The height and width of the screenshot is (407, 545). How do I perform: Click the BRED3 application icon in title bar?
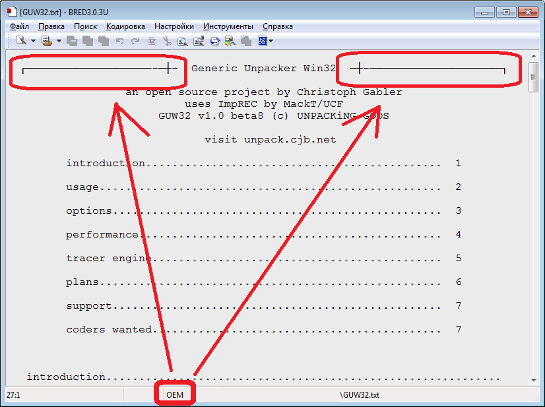point(12,12)
